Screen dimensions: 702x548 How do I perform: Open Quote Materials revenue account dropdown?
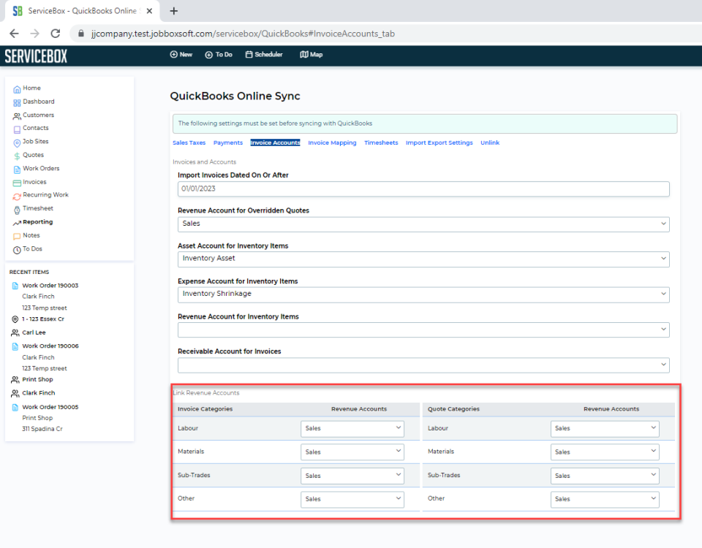pyautogui.click(x=605, y=452)
